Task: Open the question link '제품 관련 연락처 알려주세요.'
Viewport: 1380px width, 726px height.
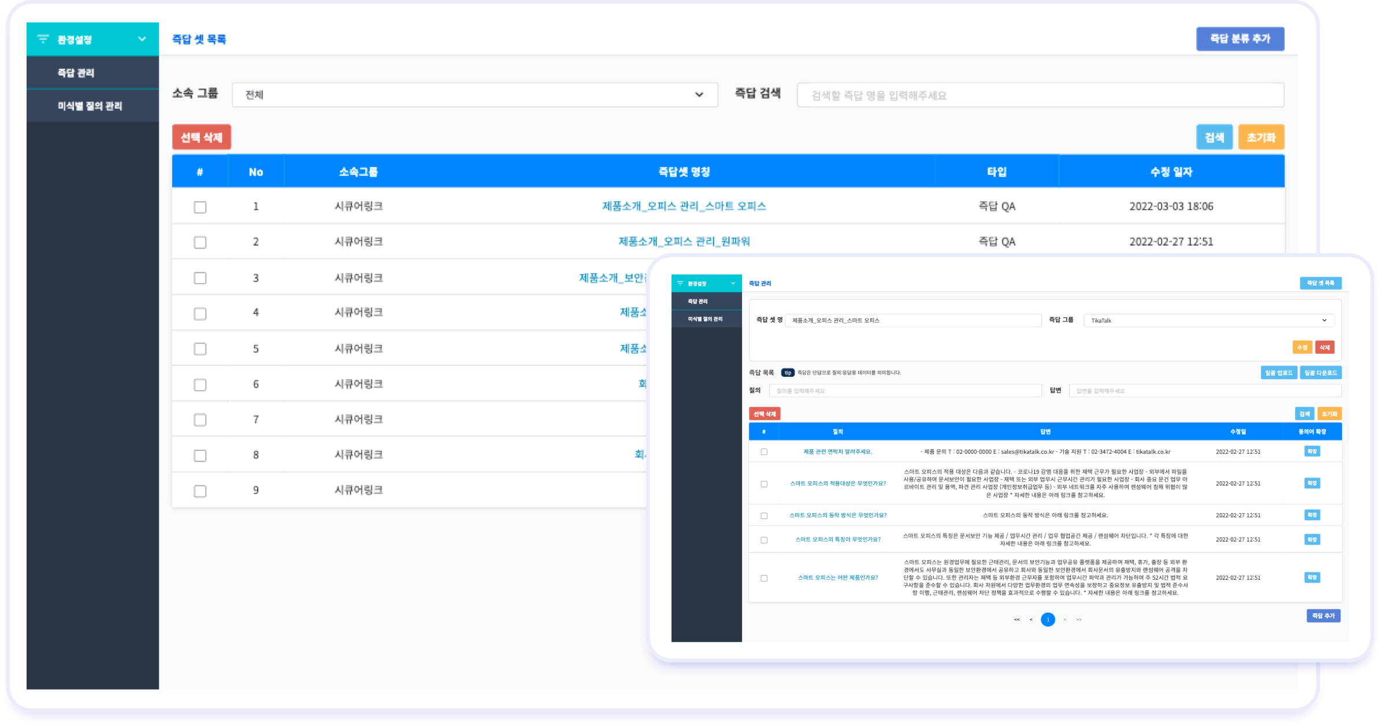Action: click(838, 452)
